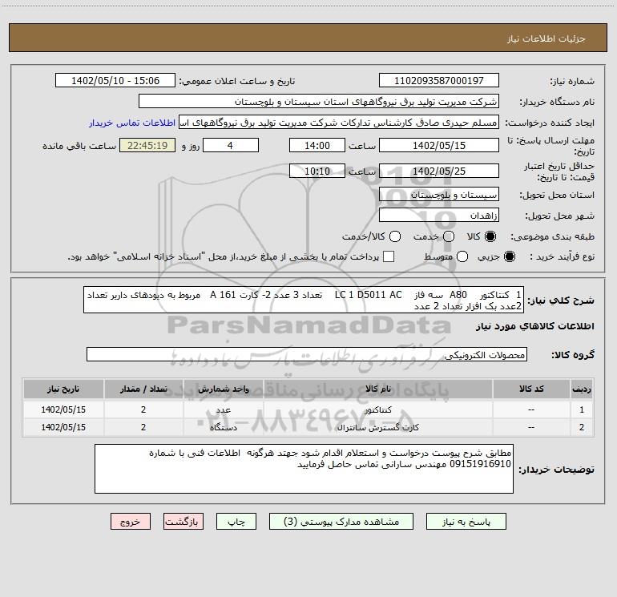Click the quantity cell of کنتاکتور row

point(143,409)
